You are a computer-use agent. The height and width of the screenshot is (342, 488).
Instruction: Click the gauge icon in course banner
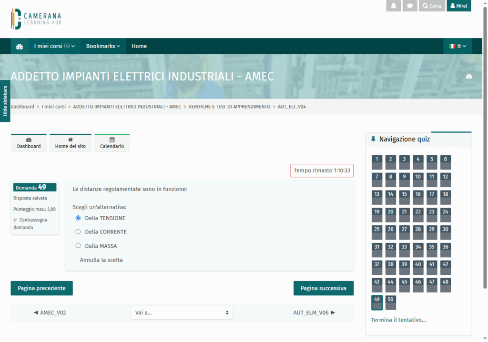click(468, 77)
